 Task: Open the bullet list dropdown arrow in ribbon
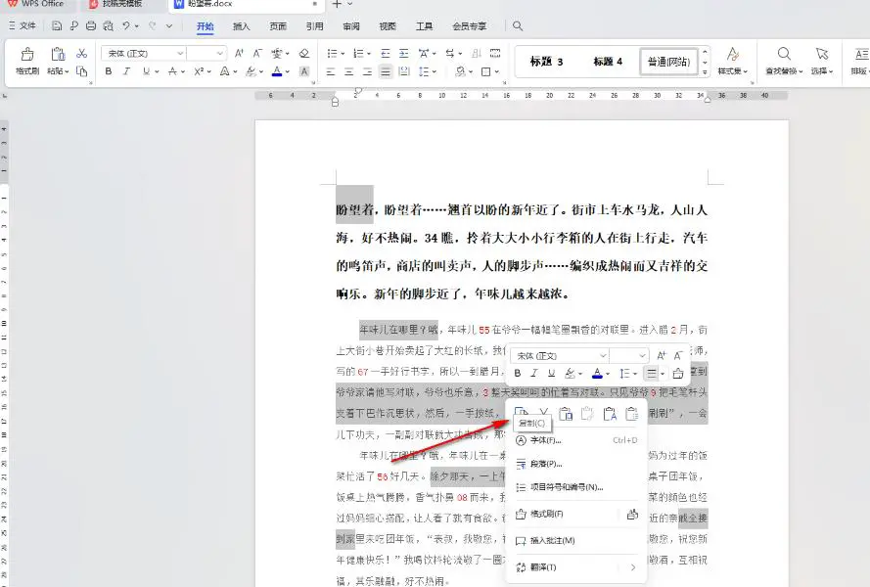[343, 54]
